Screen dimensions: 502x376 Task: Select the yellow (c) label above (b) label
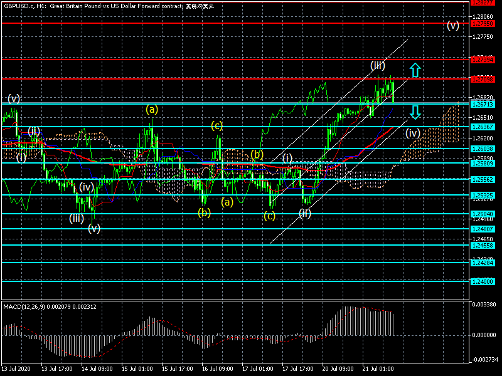pos(216,126)
